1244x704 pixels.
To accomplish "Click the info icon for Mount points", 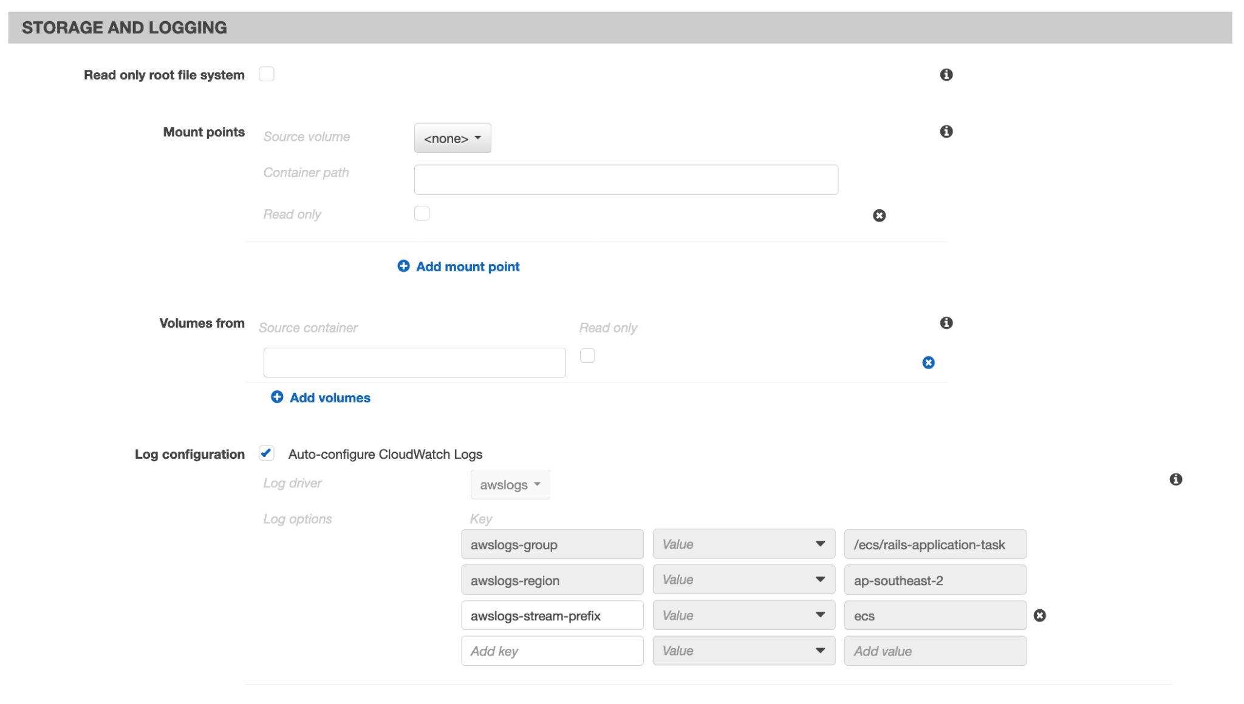I will coord(946,131).
